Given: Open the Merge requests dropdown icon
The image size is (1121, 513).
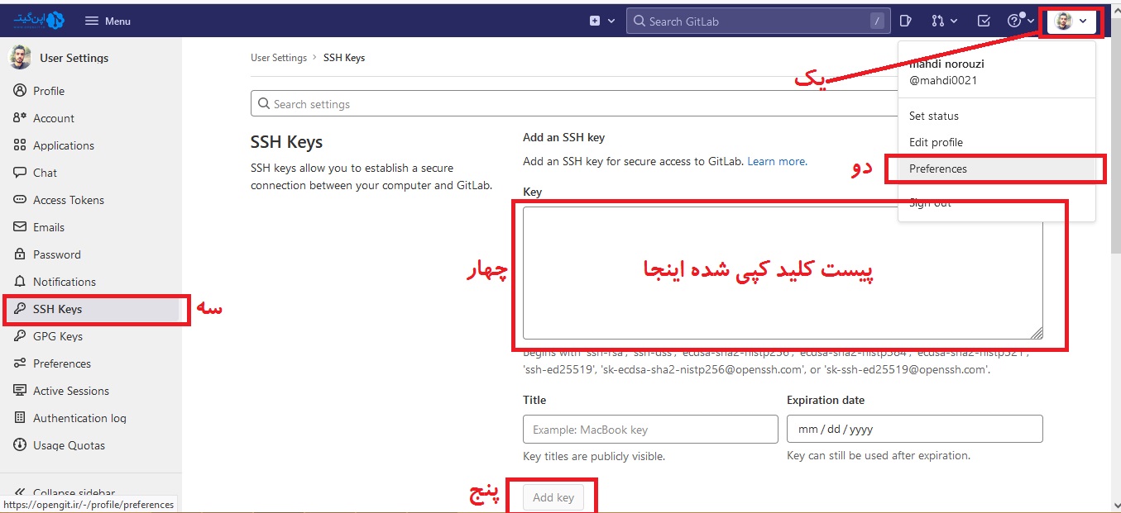Looking at the screenshot, I should click(944, 21).
